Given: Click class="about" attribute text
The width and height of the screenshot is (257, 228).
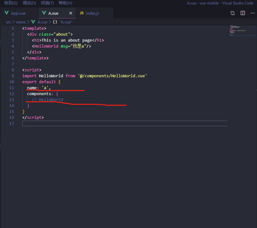Looking at the screenshot, I should pos(55,34).
